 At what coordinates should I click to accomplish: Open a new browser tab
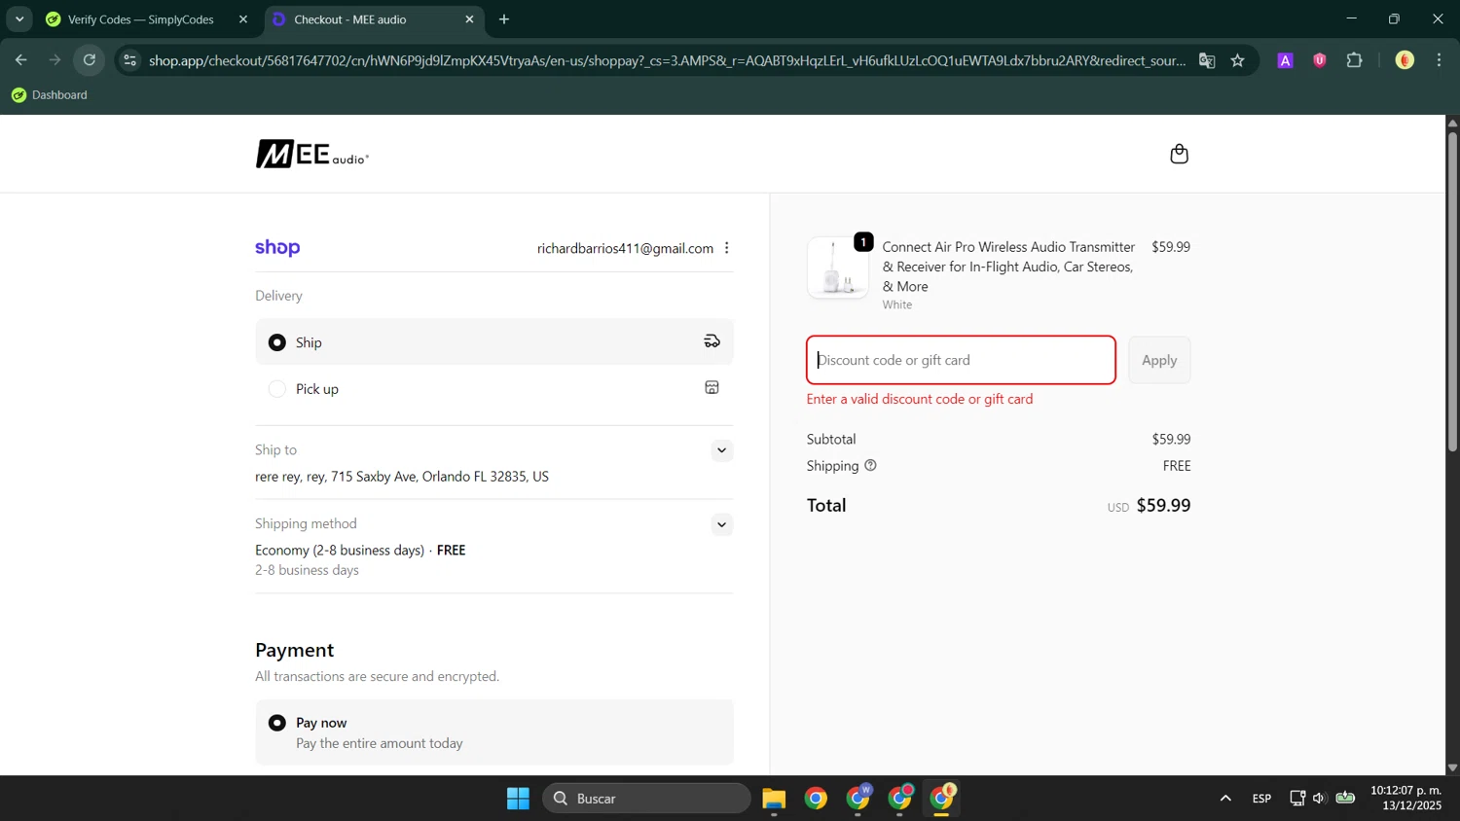tap(504, 19)
